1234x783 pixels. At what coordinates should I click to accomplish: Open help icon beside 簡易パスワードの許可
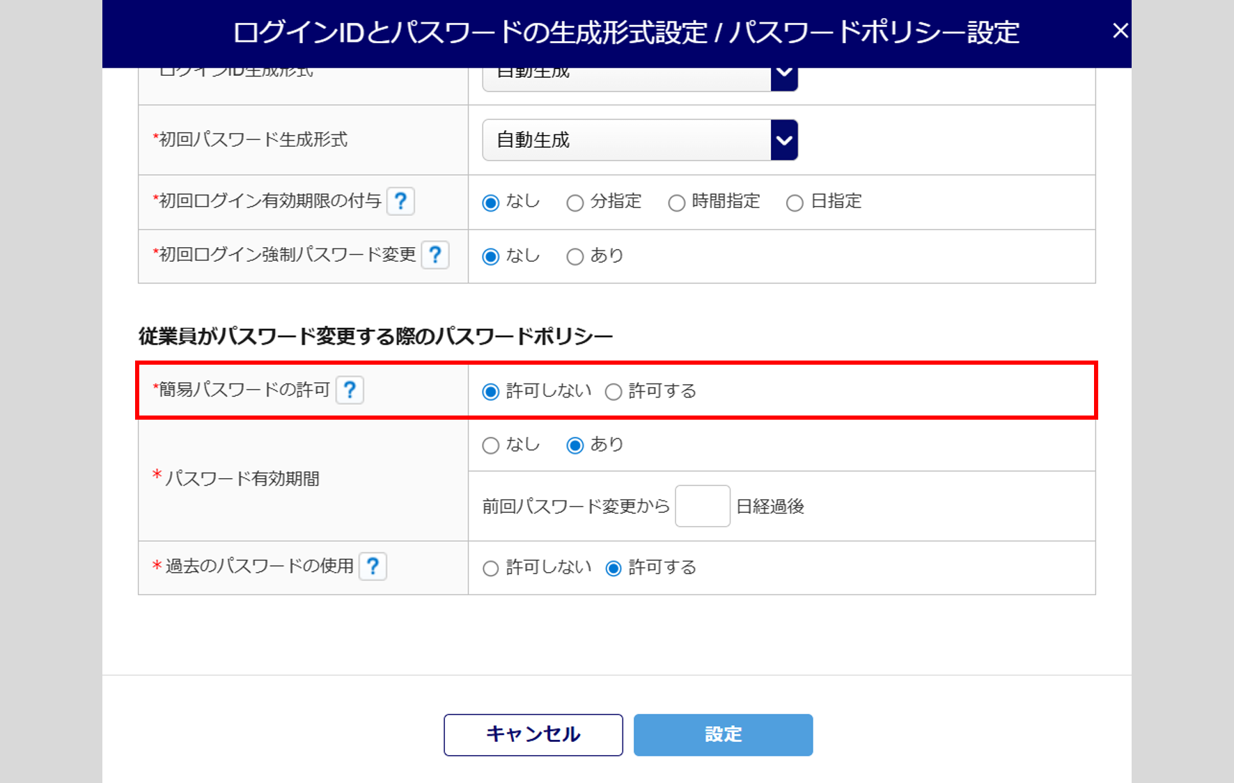350,390
